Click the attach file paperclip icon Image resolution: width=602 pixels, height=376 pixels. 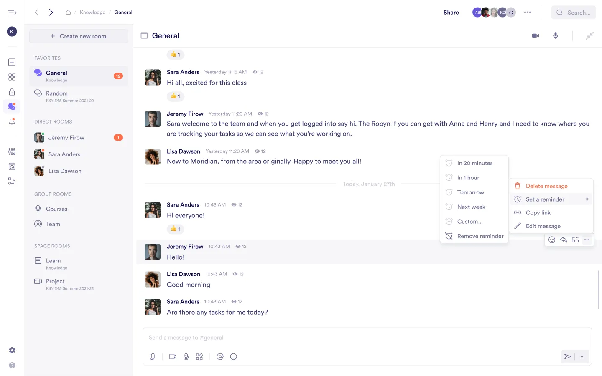[152, 357]
